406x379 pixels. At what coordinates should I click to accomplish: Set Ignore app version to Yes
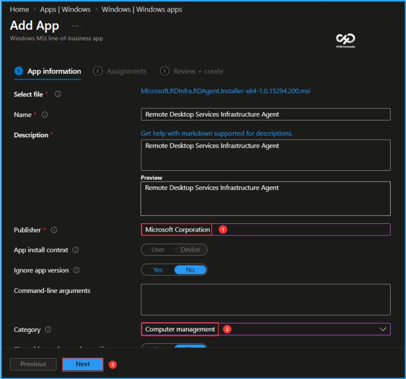click(x=158, y=270)
